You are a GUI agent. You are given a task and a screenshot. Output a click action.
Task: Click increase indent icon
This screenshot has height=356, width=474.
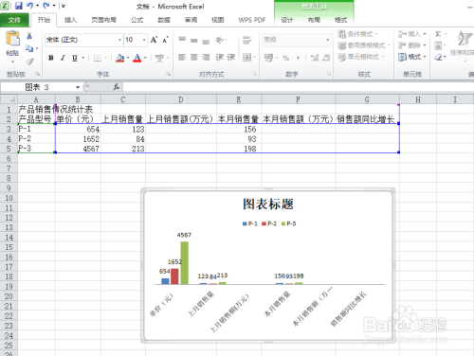pyautogui.click(x=231, y=58)
